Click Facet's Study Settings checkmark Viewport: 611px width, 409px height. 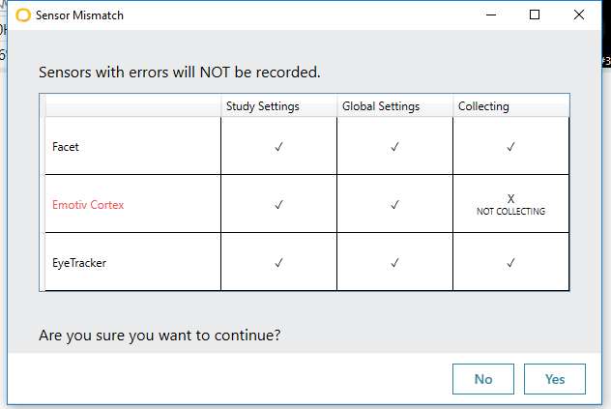(278, 147)
